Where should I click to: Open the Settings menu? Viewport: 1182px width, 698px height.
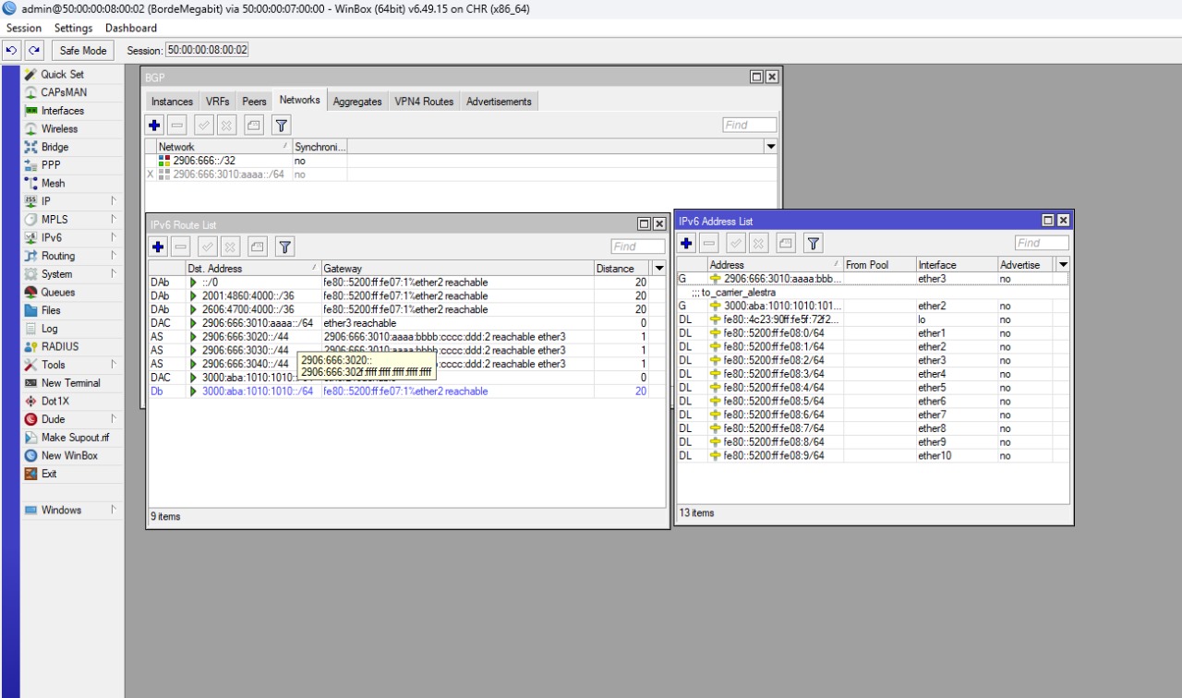[73, 28]
